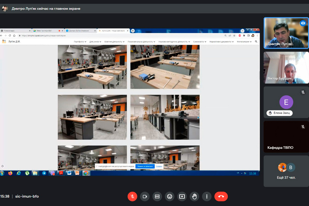Open the Фотогалерея dropdown menu

[244, 42]
